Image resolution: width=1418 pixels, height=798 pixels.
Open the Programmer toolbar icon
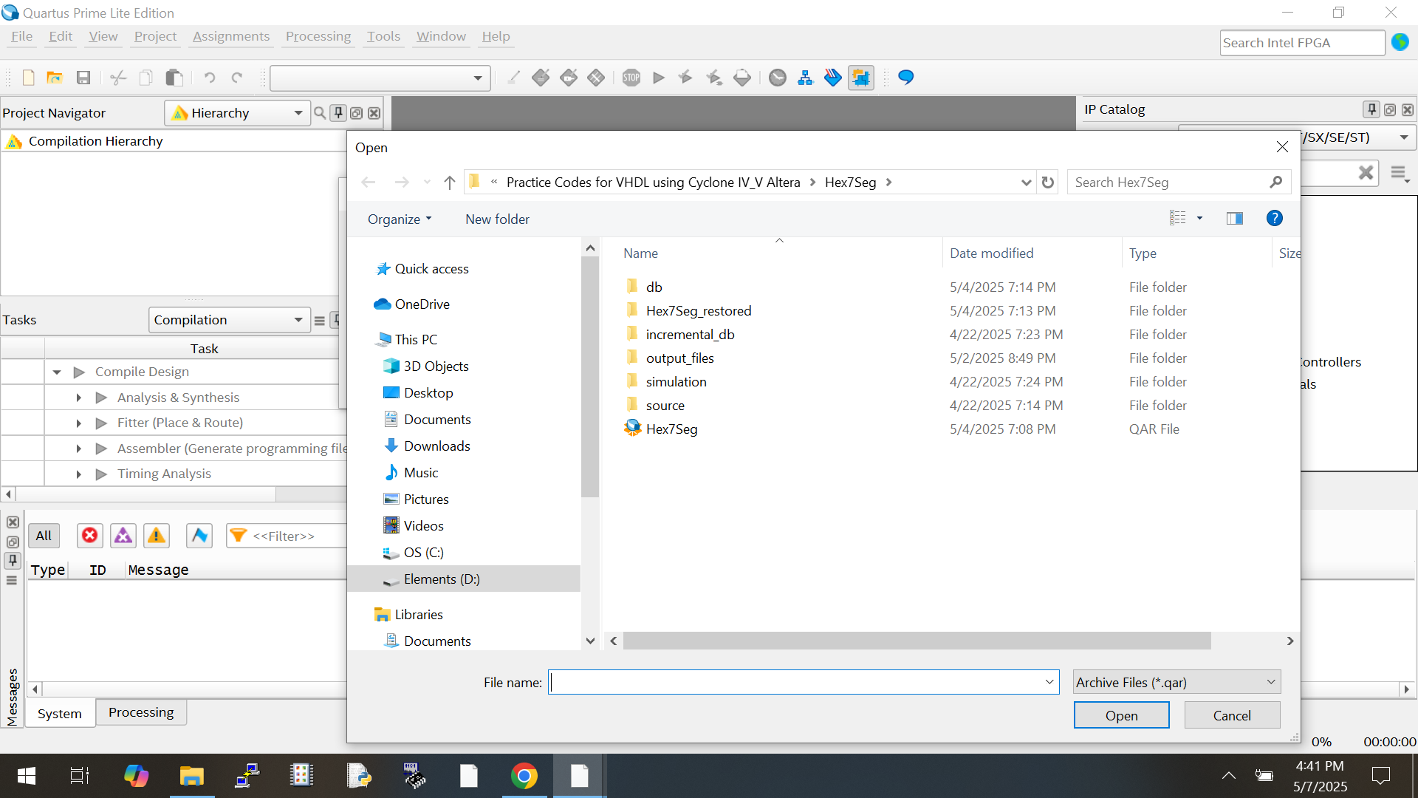point(832,78)
